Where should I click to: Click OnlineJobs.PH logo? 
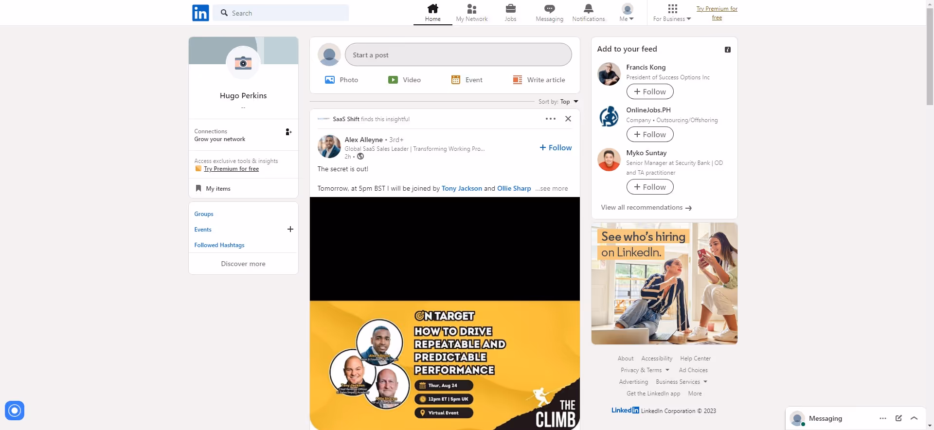tap(609, 117)
